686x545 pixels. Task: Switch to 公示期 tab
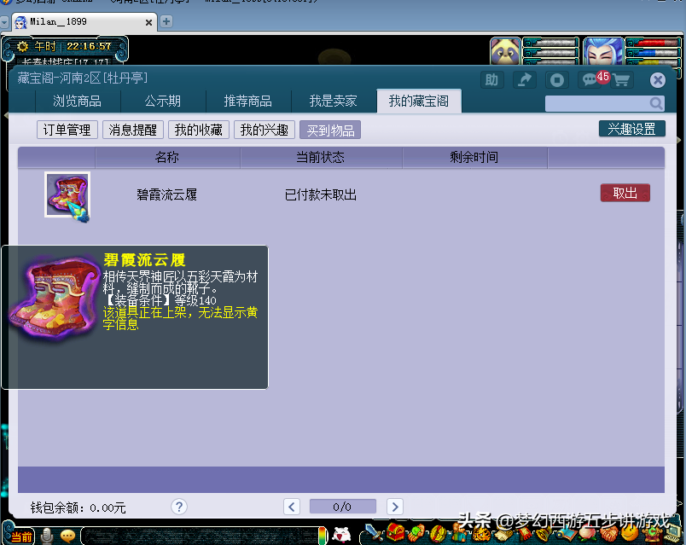[163, 101]
